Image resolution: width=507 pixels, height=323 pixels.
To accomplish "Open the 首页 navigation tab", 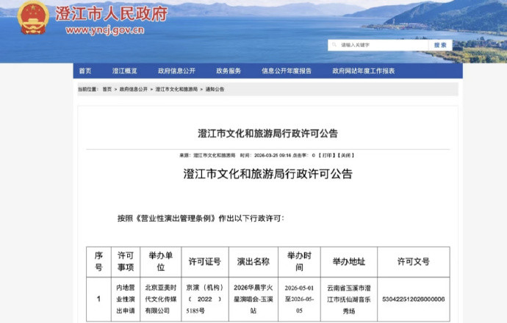I will click(85, 71).
